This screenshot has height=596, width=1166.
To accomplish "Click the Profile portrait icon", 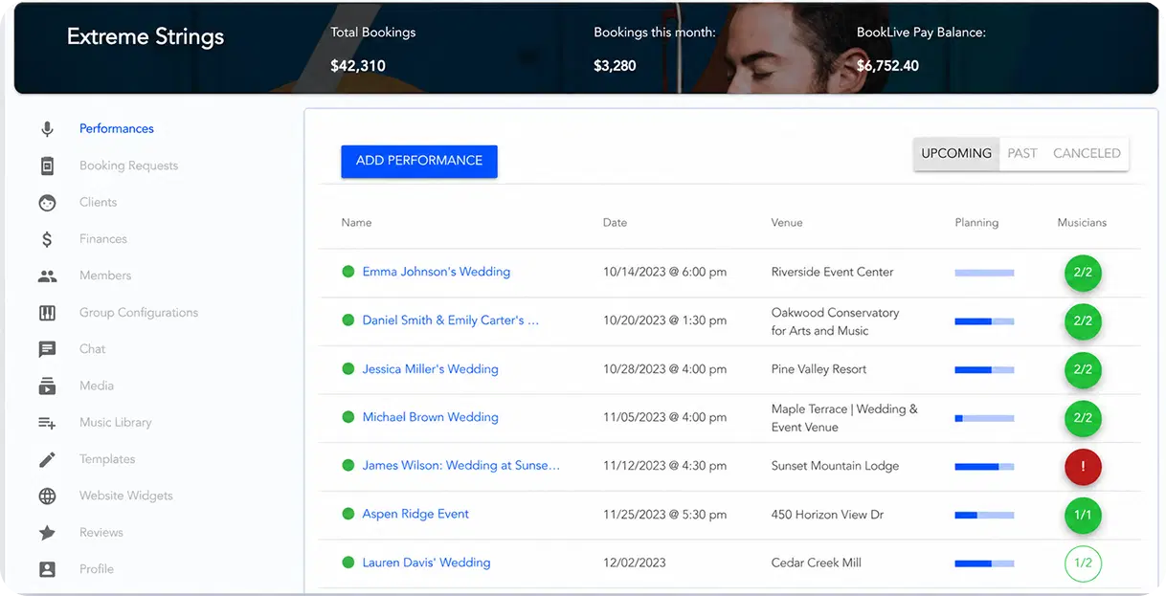I will [47, 569].
